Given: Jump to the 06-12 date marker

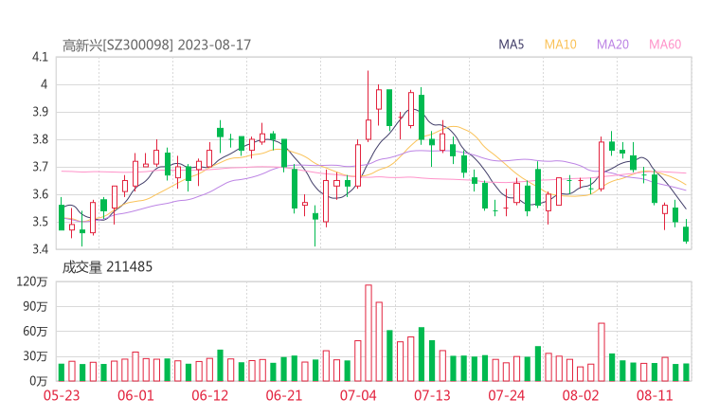Looking at the screenshot, I should tap(209, 395).
